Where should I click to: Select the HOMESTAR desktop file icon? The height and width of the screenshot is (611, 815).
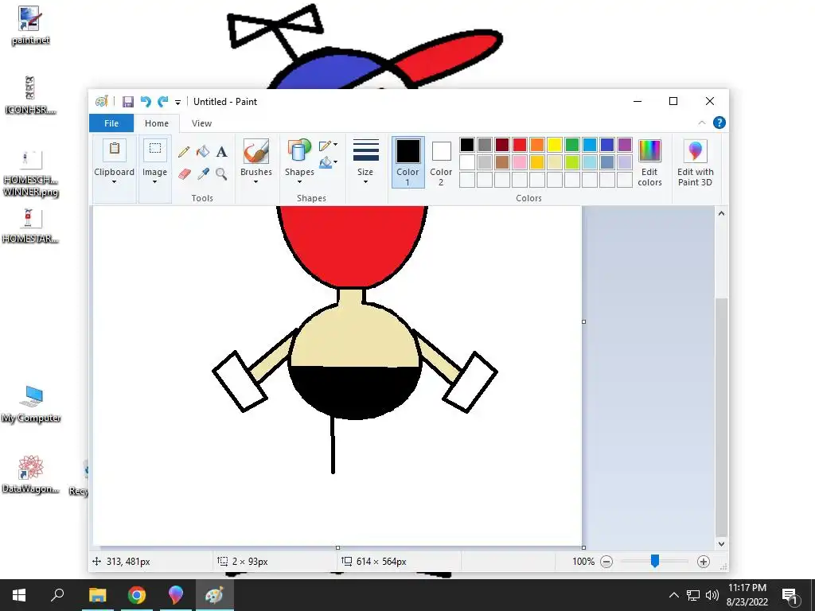(x=29, y=225)
